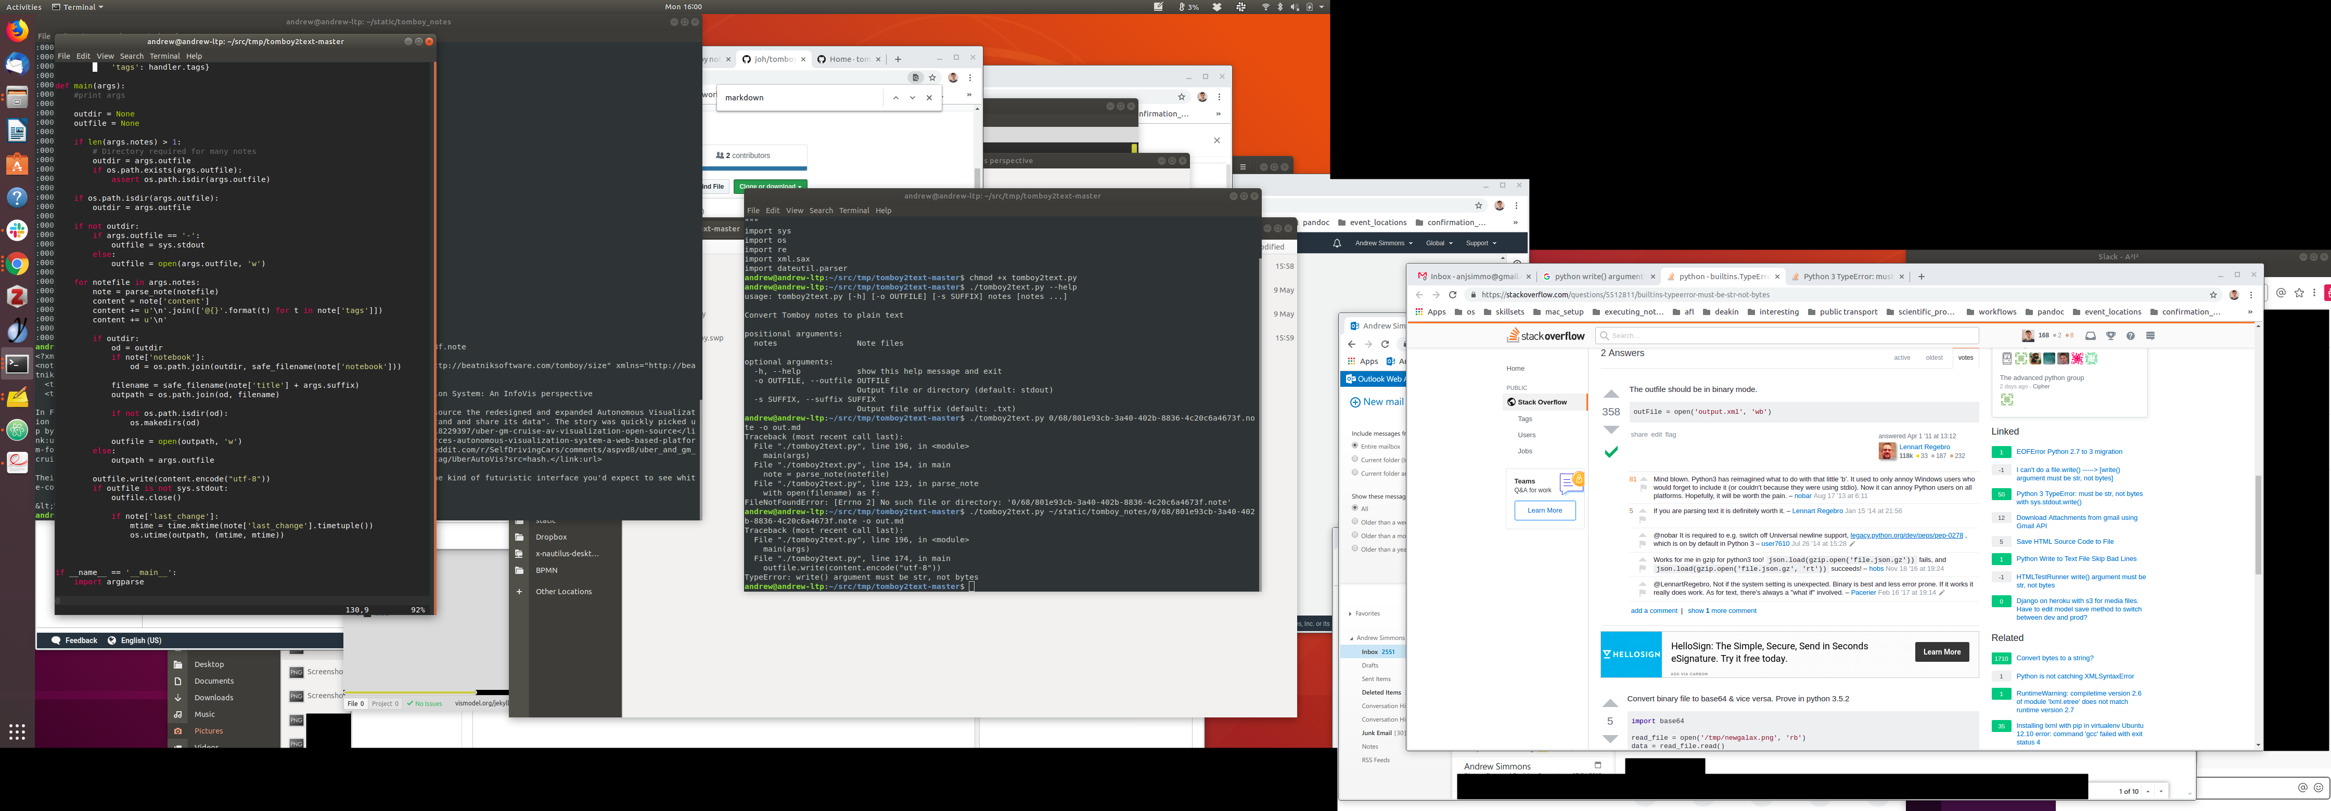Image resolution: width=2331 pixels, height=811 pixels.
Task: Bookmark the Stack Overflow page with star
Action: click(2213, 295)
